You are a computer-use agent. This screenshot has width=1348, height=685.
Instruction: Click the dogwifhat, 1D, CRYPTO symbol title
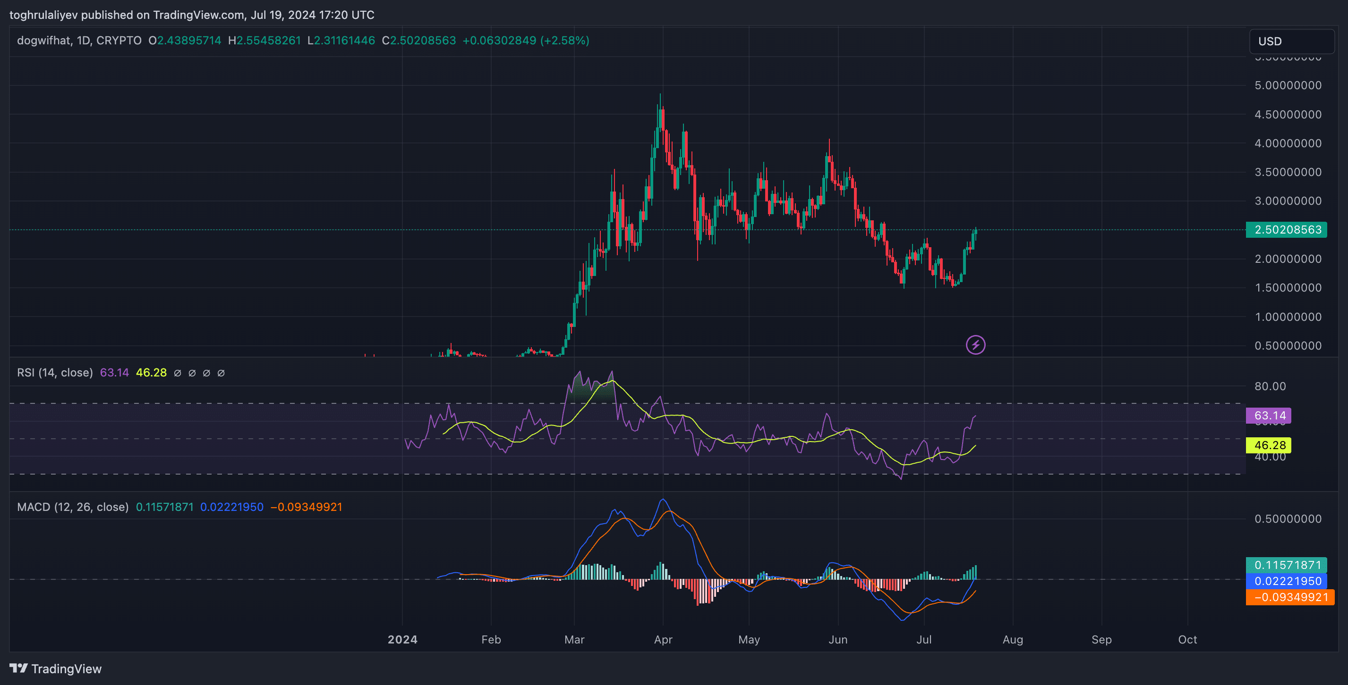79,41
